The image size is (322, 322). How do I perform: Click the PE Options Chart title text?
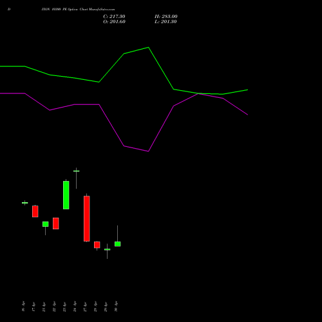[x=78, y=10]
